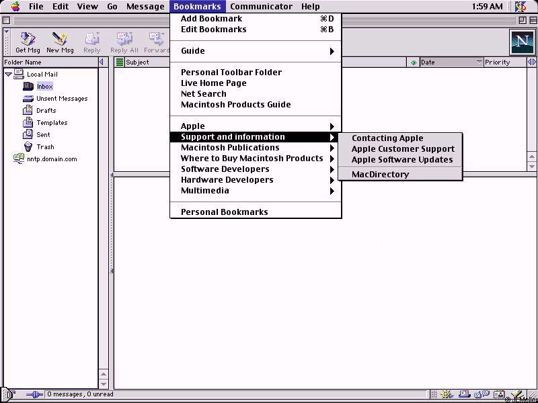The height and width of the screenshot is (403, 538).
Task: Click the Local Mail computer icon
Action: [19, 74]
